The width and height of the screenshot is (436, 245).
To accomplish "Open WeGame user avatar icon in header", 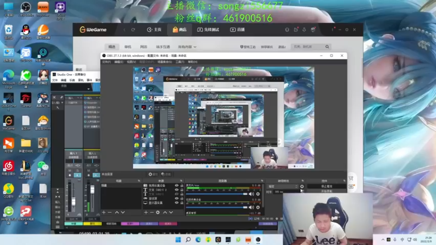I will (313, 29).
